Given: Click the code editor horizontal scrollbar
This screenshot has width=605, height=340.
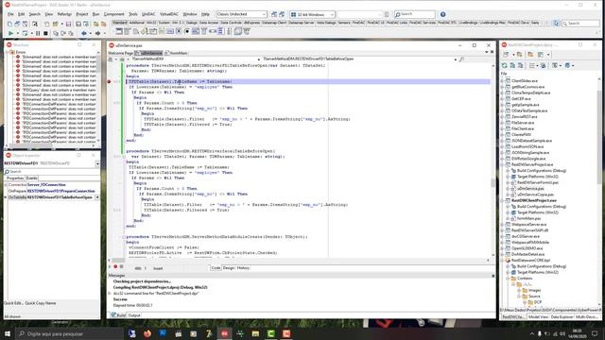Looking at the screenshot, I should click(x=300, y=261).
